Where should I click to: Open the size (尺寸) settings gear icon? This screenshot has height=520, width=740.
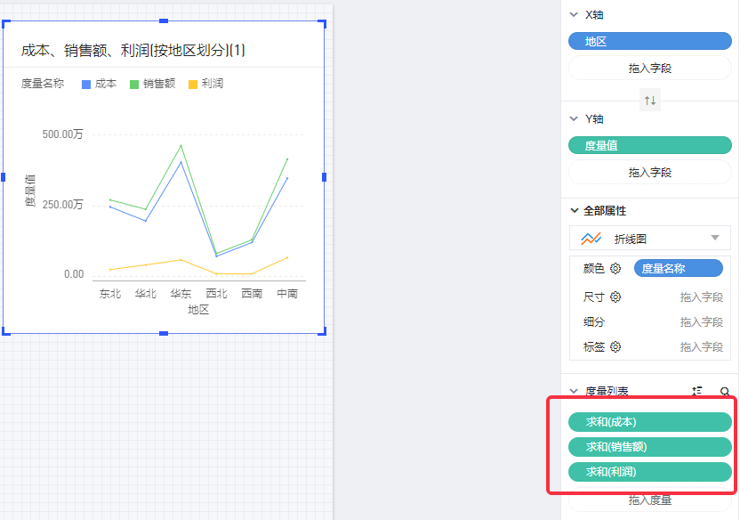[615, 297]
